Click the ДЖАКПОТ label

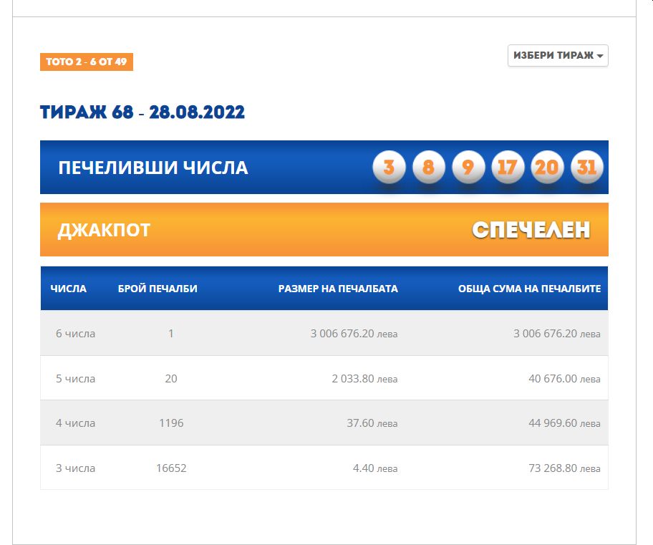[104, 230]
